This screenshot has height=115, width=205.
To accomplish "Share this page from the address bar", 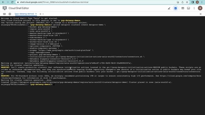I will pyautogui.click(x=182, y=2).
